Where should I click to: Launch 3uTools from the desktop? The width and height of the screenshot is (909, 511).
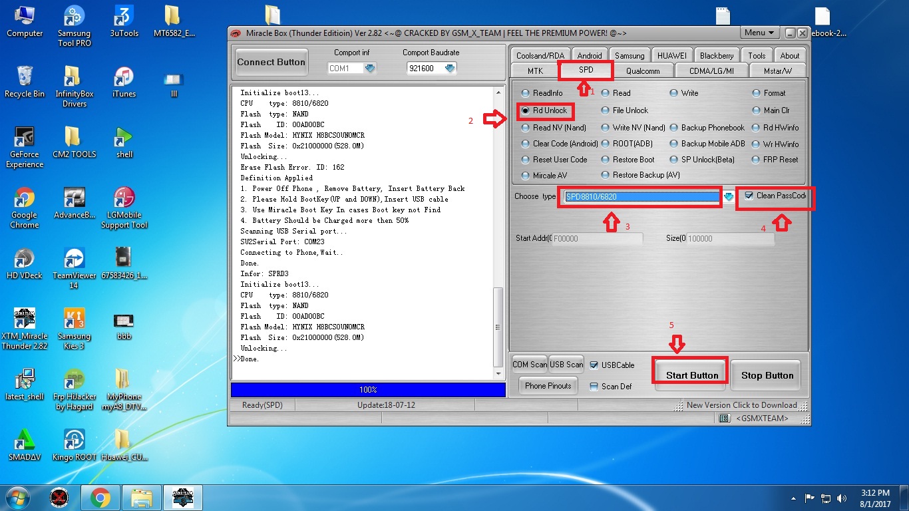click(x=124, y=21)
